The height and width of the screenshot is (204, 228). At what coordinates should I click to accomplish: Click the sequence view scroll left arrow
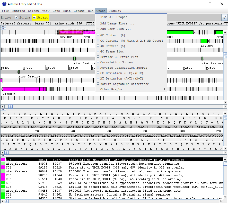click(x=3, y=153)
